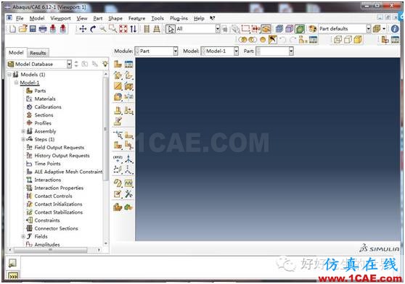The width and height of the screenshot is (405, 284).
Task: Toggle the drag rectangle selection icon
Action: pos(245,29)
